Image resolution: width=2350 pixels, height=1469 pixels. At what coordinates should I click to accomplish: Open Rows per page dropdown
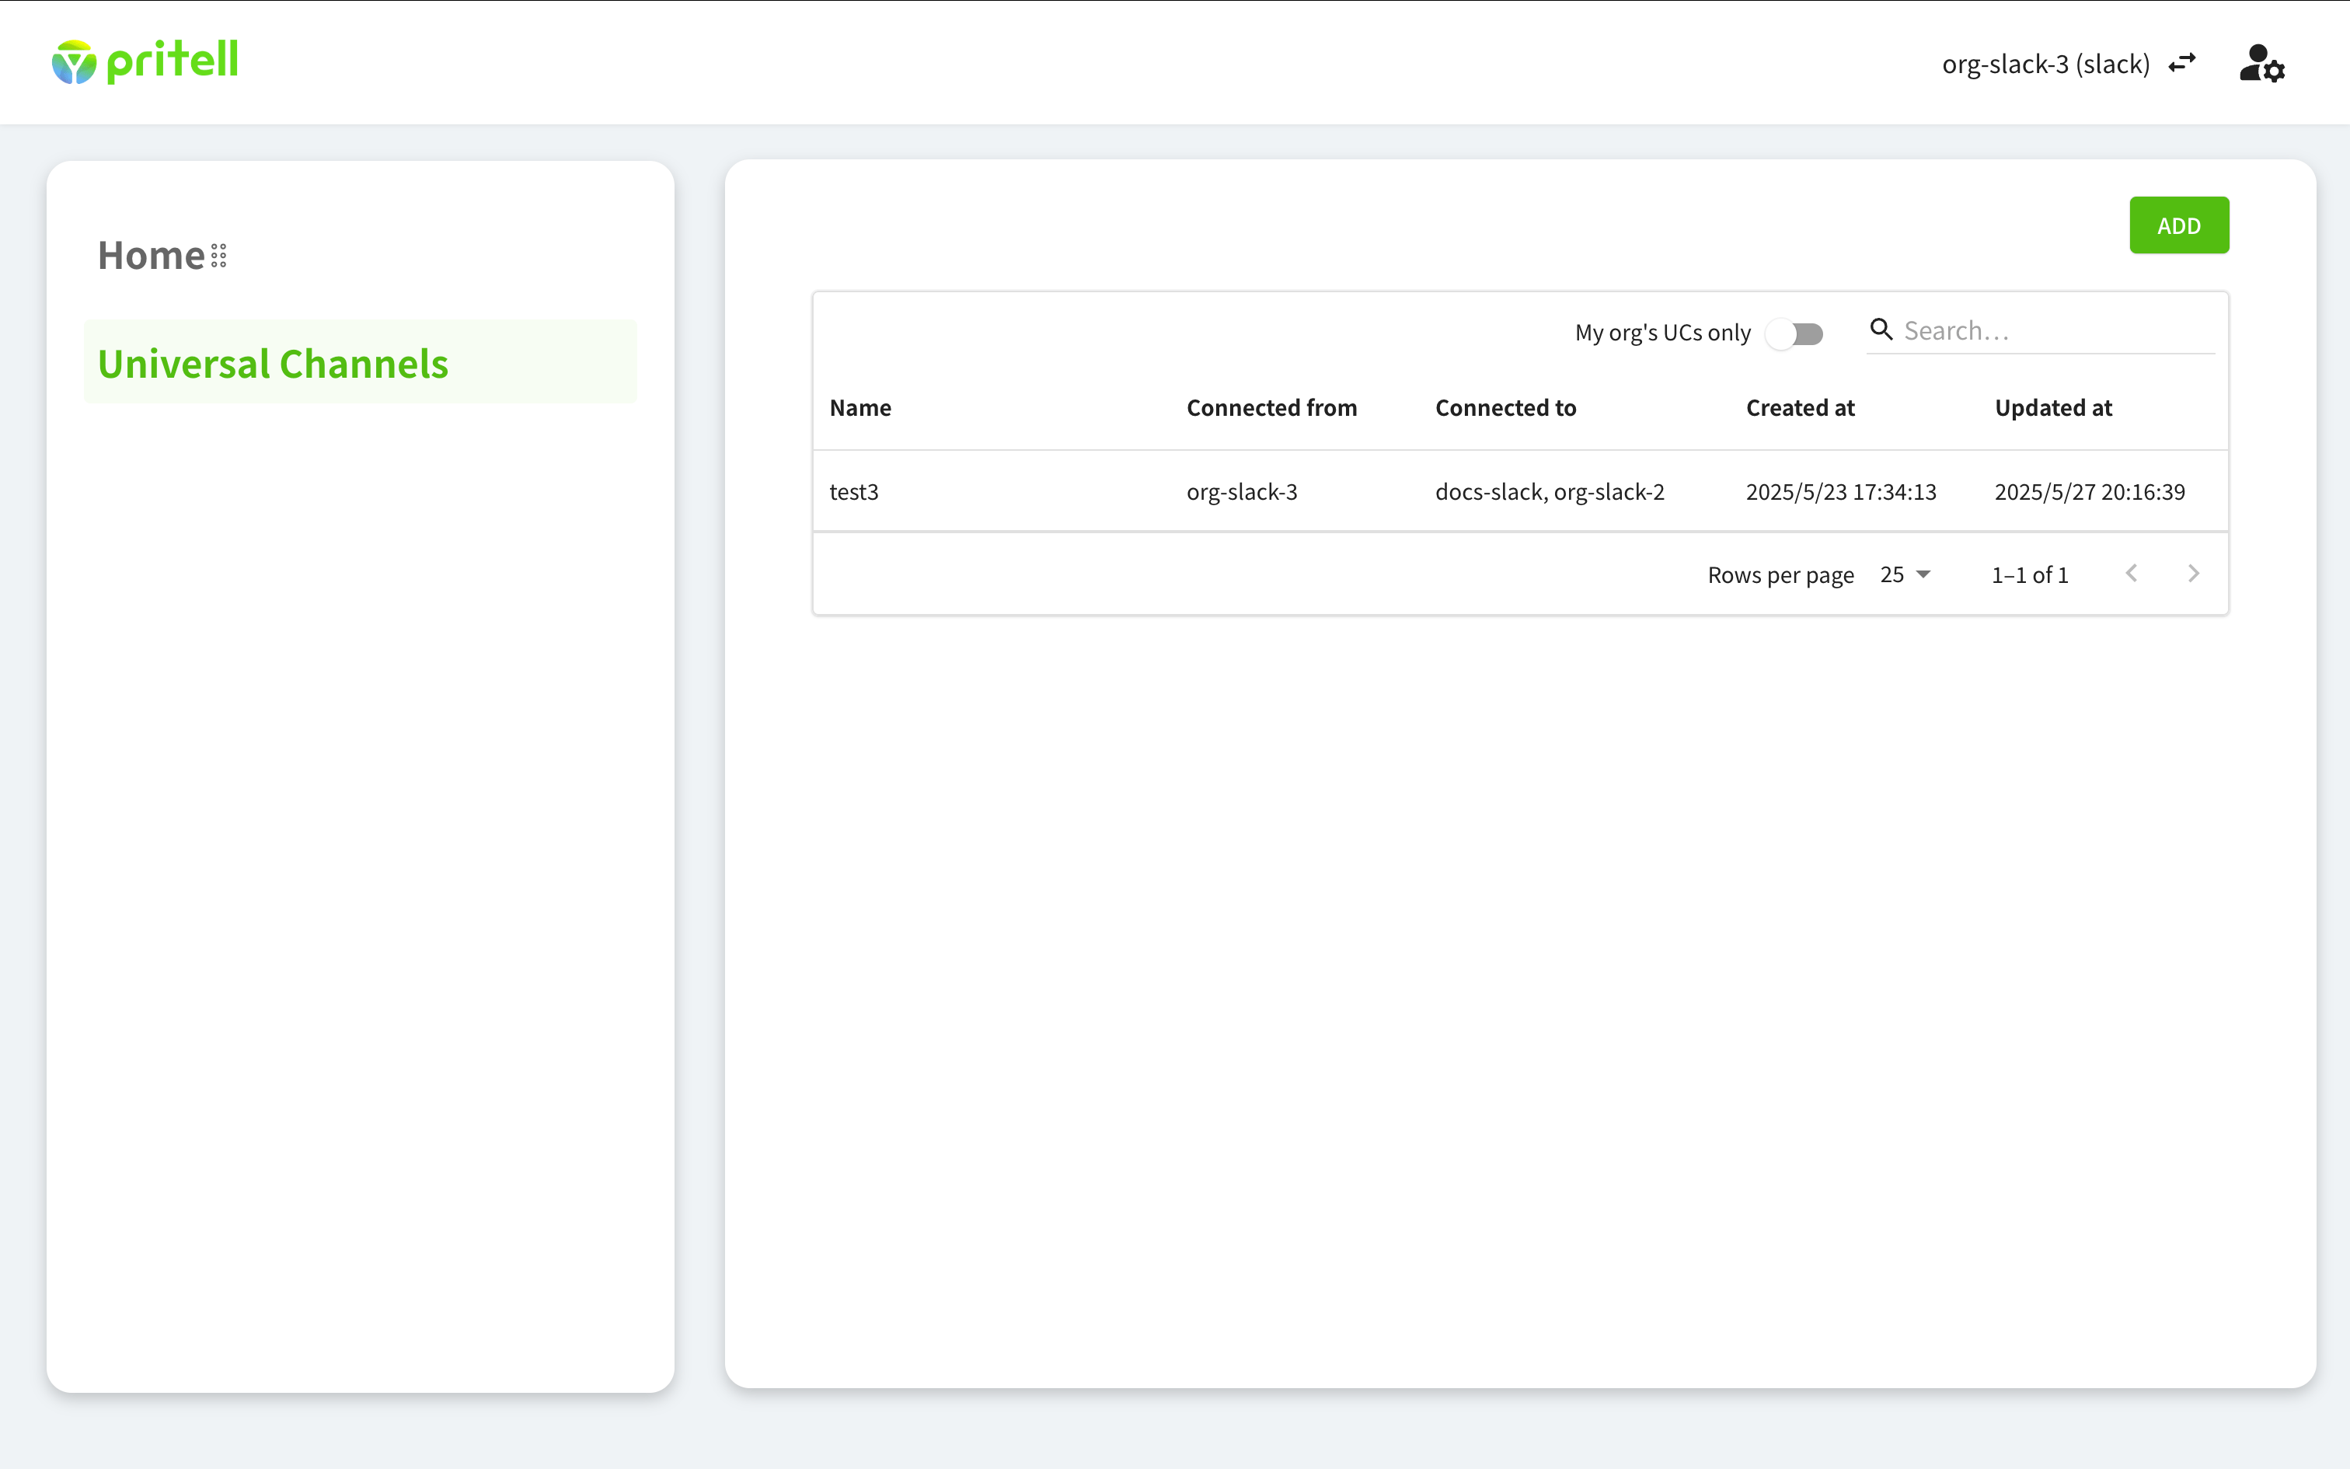(x=1905, y=574)
